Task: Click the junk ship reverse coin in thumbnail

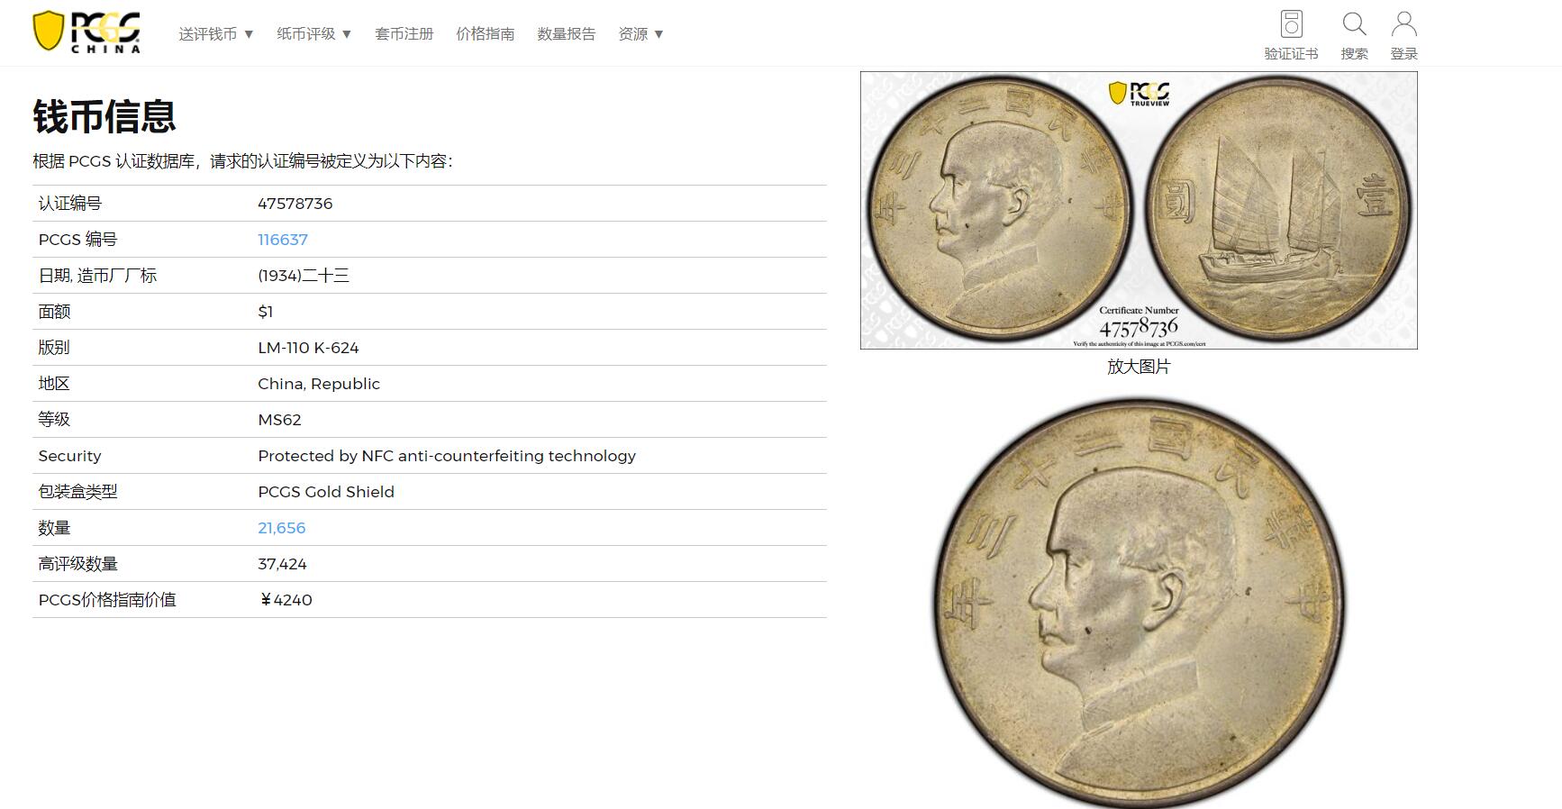Action: 1279,208
